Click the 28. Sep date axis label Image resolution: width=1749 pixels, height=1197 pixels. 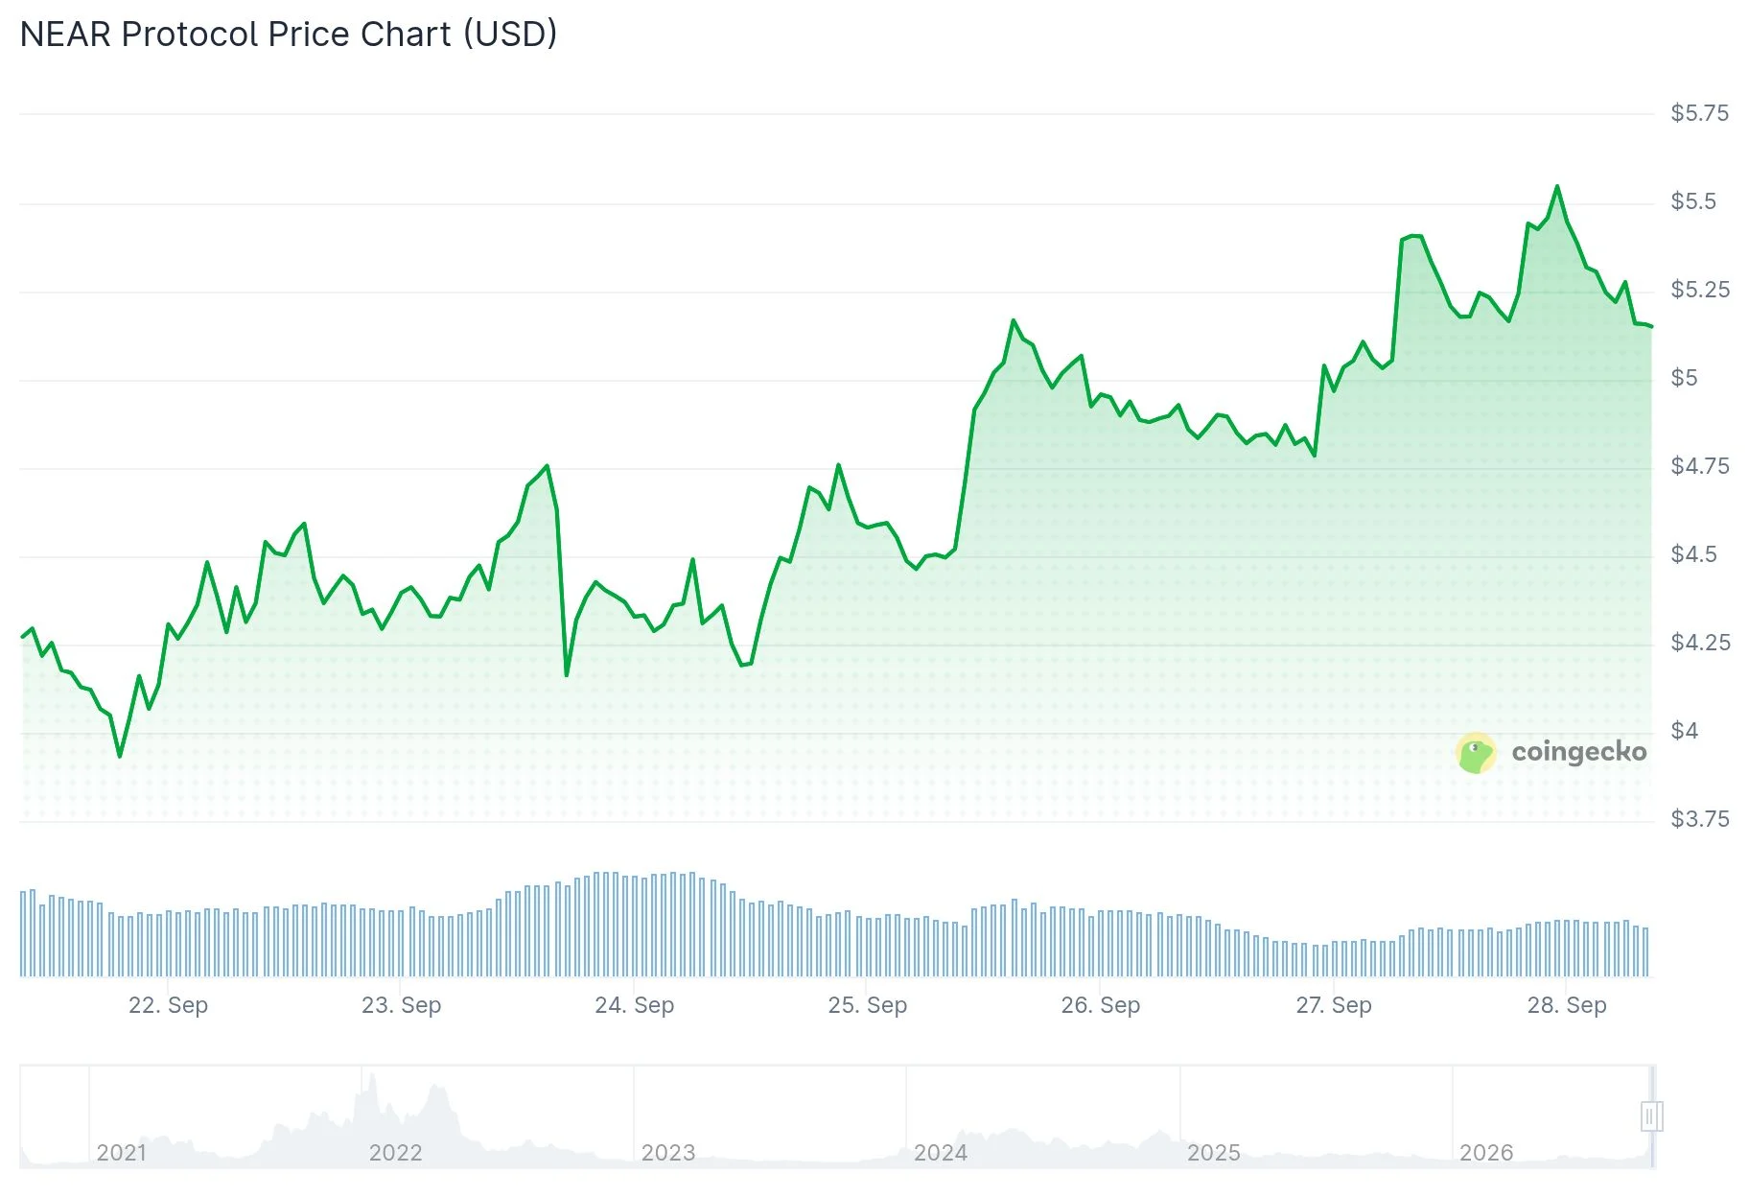coord(1567,1005)
